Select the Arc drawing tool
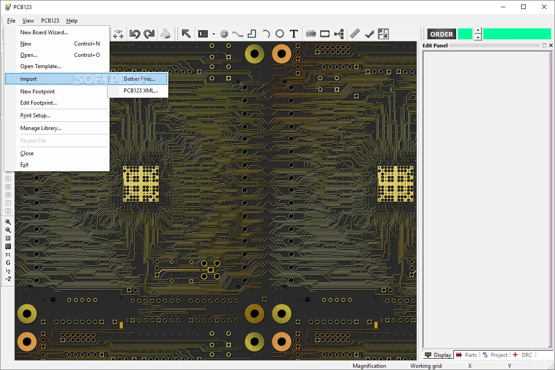555x370 pixels. click(266, 33)
